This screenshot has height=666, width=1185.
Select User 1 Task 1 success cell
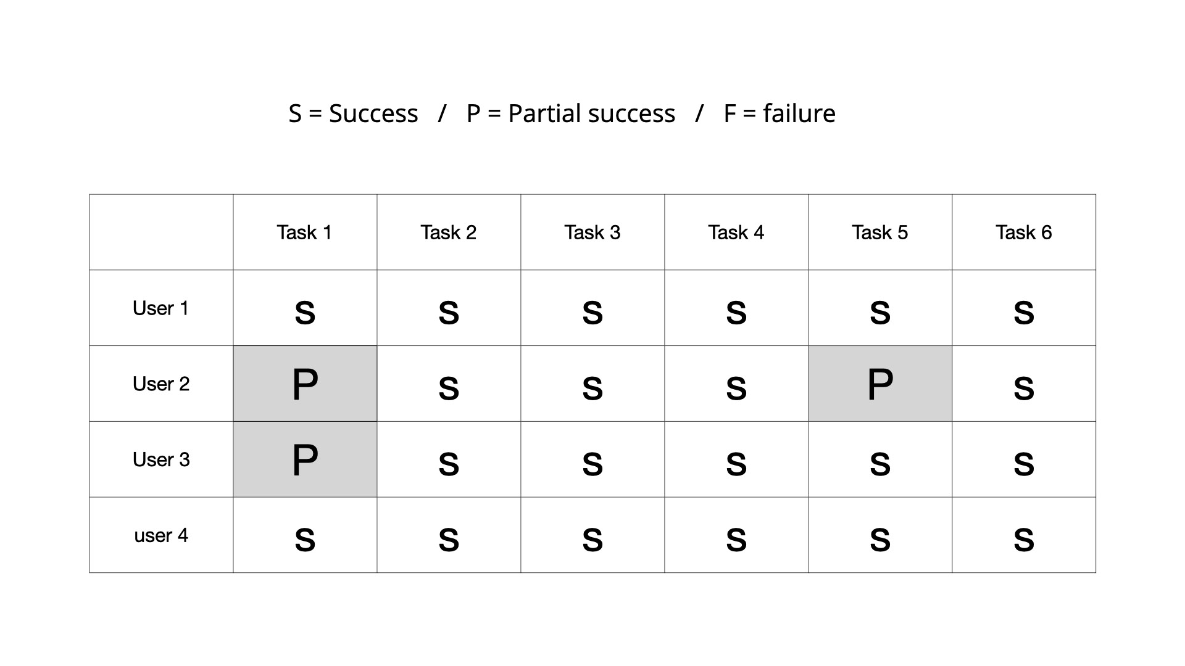pyautogui.click(x=305, y=308)
